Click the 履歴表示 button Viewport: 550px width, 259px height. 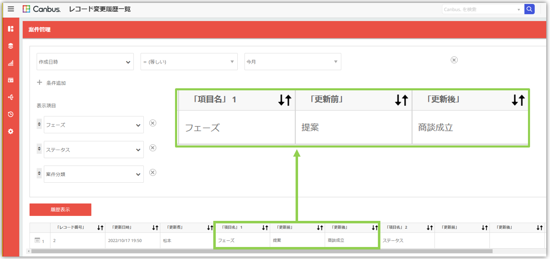click(x=60, y=210)
